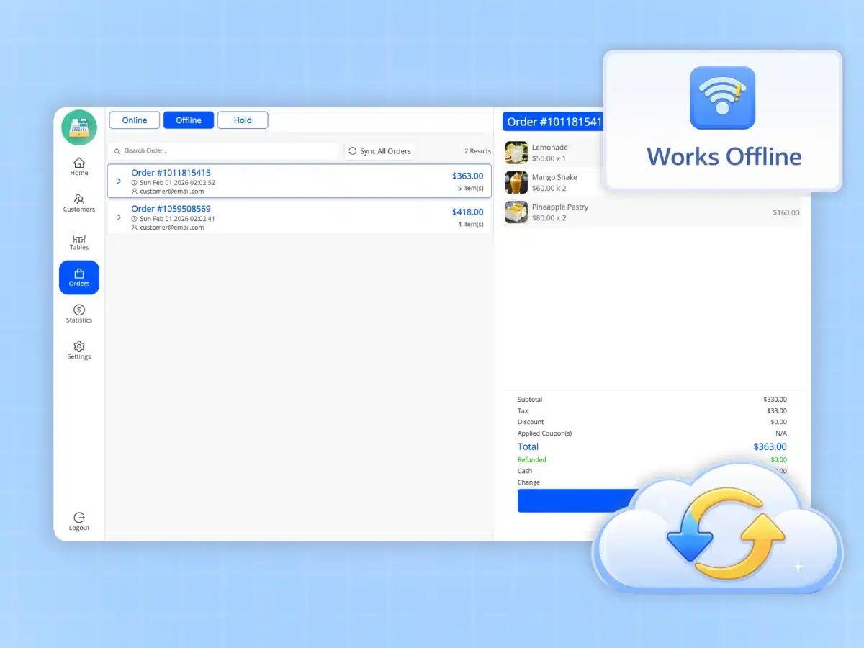Click Sync All Orders

click(379, 151)
